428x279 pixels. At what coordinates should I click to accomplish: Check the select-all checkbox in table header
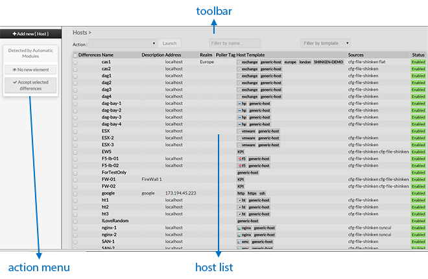coord(75,55)
